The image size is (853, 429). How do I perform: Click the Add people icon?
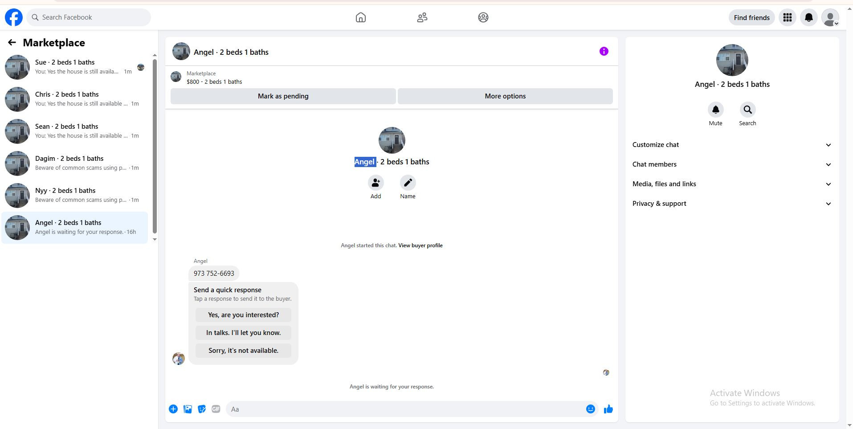[376, 183]
